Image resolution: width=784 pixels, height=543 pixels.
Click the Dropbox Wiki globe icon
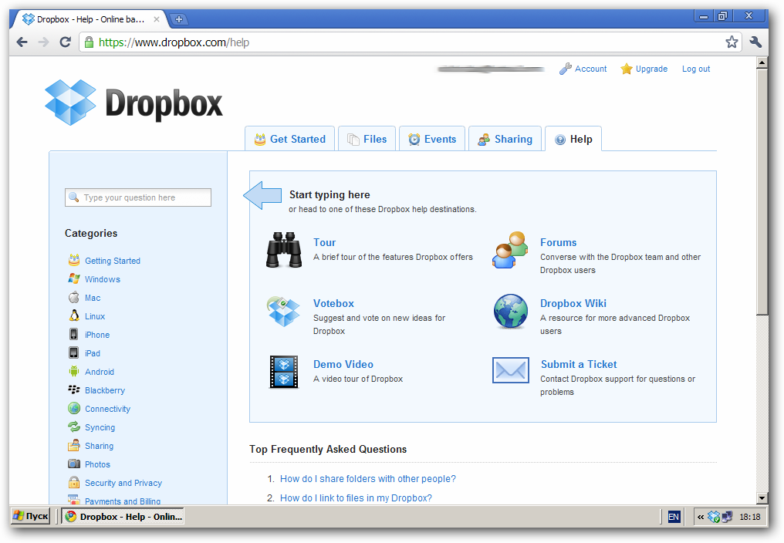pyautogui.click(x=511, y=311)
